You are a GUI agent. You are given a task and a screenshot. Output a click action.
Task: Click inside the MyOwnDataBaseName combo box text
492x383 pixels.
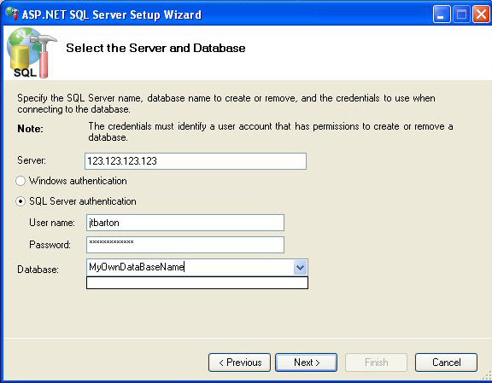tap(190, 267)
